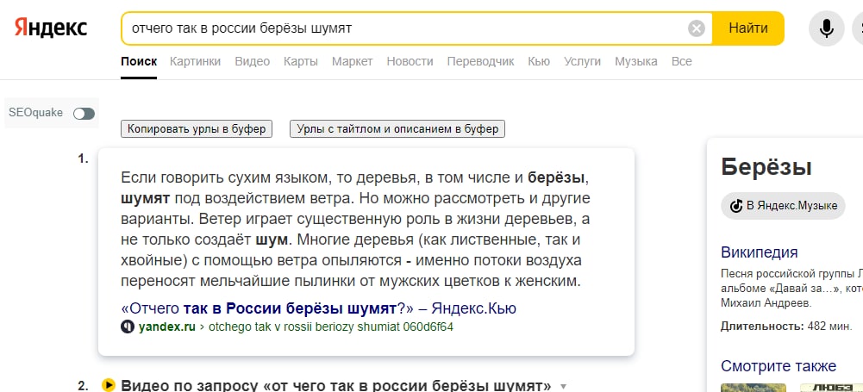Clear the search query with the X icon

click(697, 28)
